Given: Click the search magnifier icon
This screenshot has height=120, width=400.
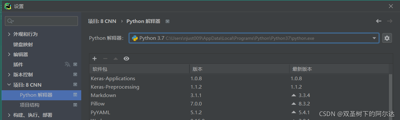Looking at the screenshot, I should pyautogui.click(x=10, y=21).
